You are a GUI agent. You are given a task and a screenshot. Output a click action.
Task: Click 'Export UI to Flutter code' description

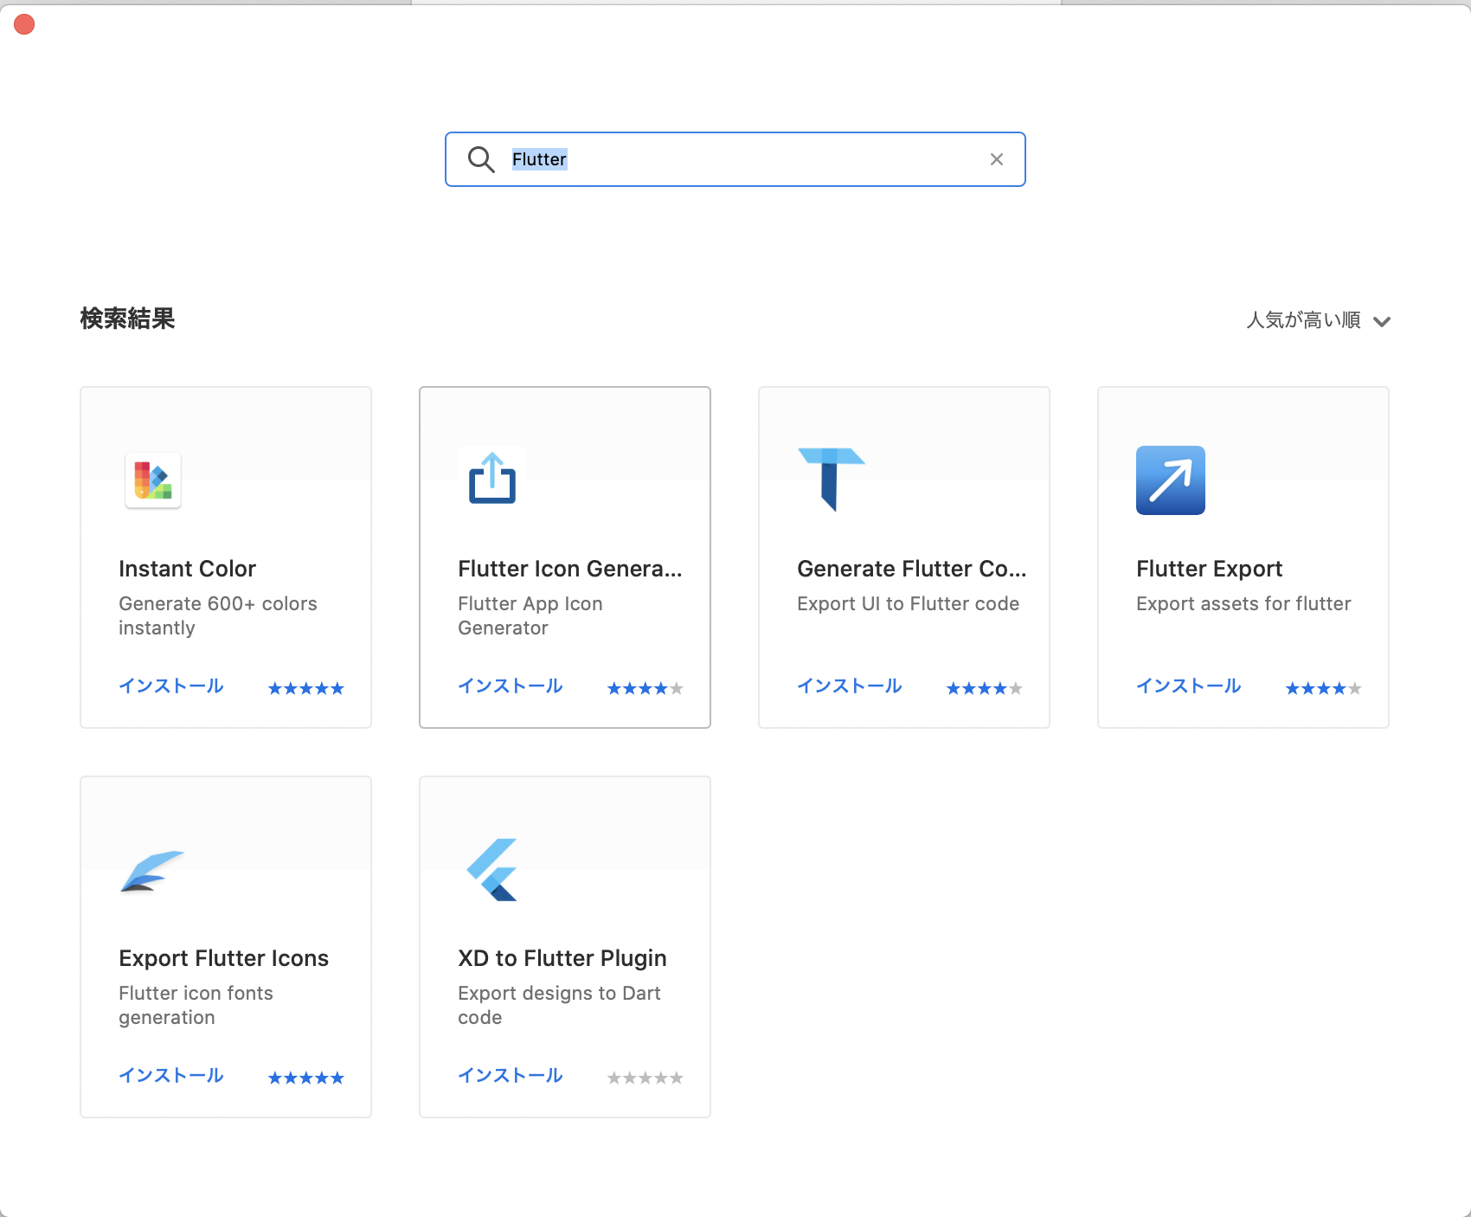click(x=909, y=603)
